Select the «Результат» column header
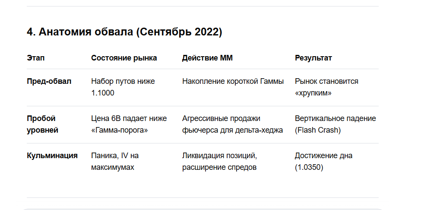443x210 pixels. click(313, 58)
